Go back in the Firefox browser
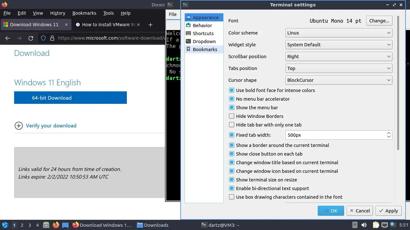Image resolution: width=410 pixels, height=230 pixels. [x=8, y=38]
